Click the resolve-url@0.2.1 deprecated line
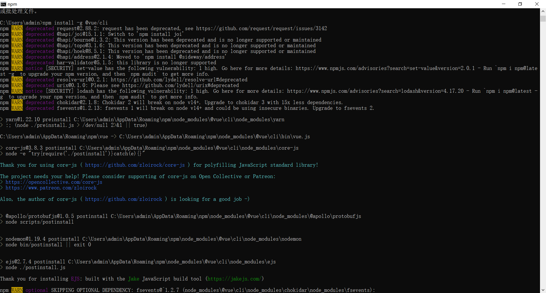Screen dimensions: 546x293 point(124,80)
